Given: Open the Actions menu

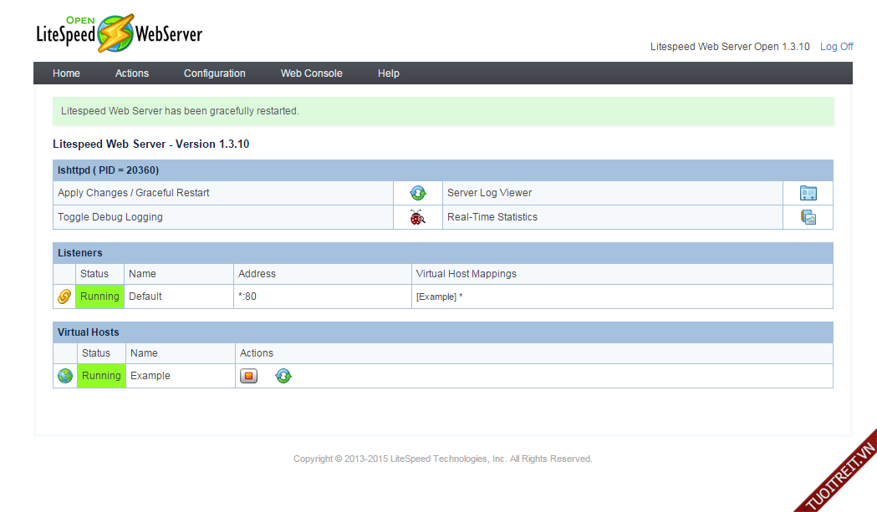Looking at the screenshot, I should (132, 74).
